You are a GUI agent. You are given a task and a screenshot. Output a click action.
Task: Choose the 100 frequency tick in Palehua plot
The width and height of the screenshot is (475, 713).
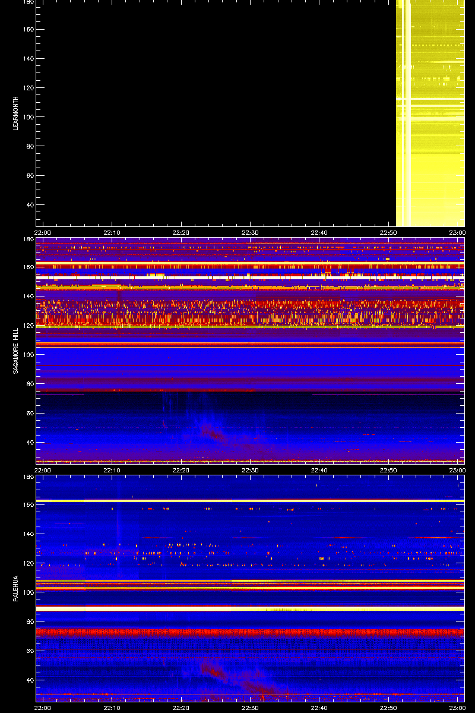28,592
